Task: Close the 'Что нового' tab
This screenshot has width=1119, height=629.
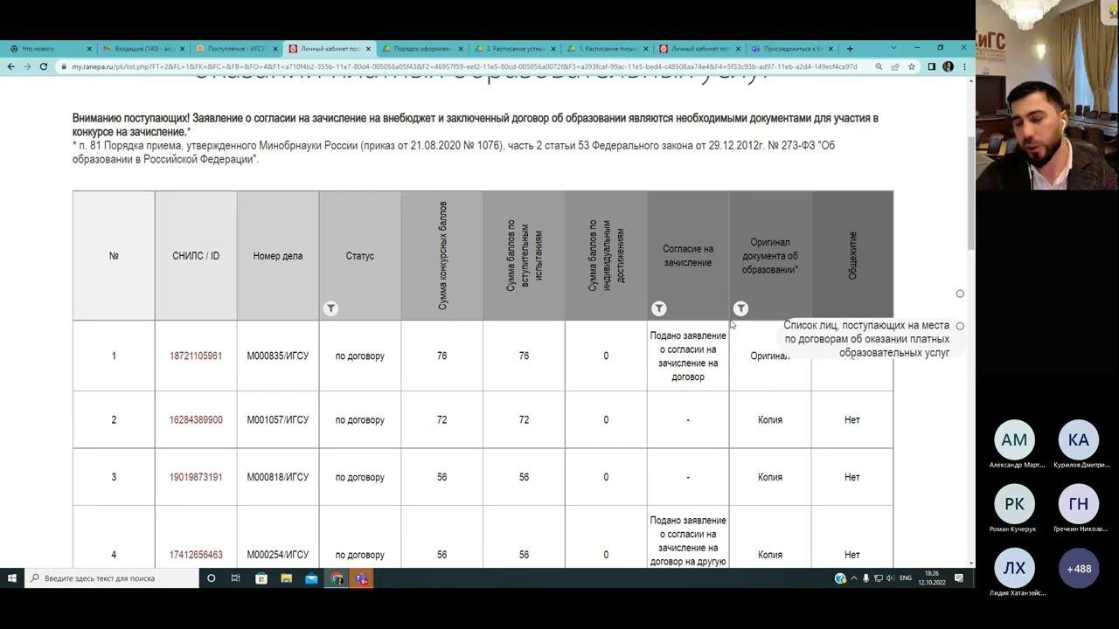Action: click(x=89, y=49)
